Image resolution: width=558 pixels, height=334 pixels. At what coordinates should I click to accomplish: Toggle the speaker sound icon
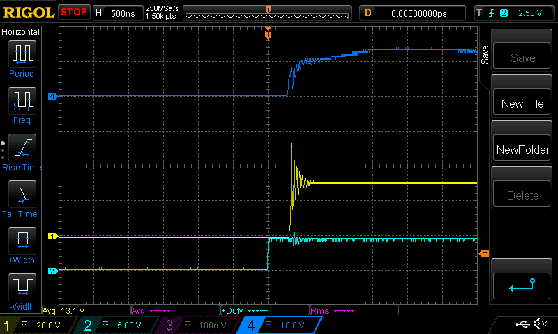click(x=539, y=324)
